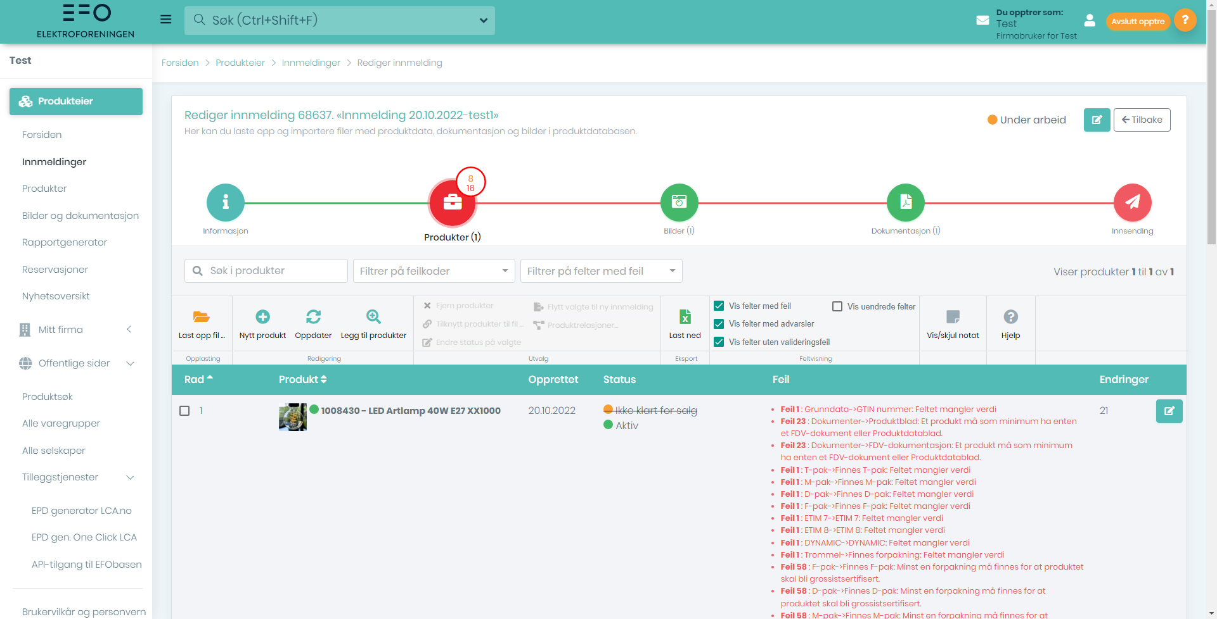The width and height of the screenshot is (1217, 619).
Task: Open Rapportgenerator in the sidebar
Action: click(x=65, y=242)
